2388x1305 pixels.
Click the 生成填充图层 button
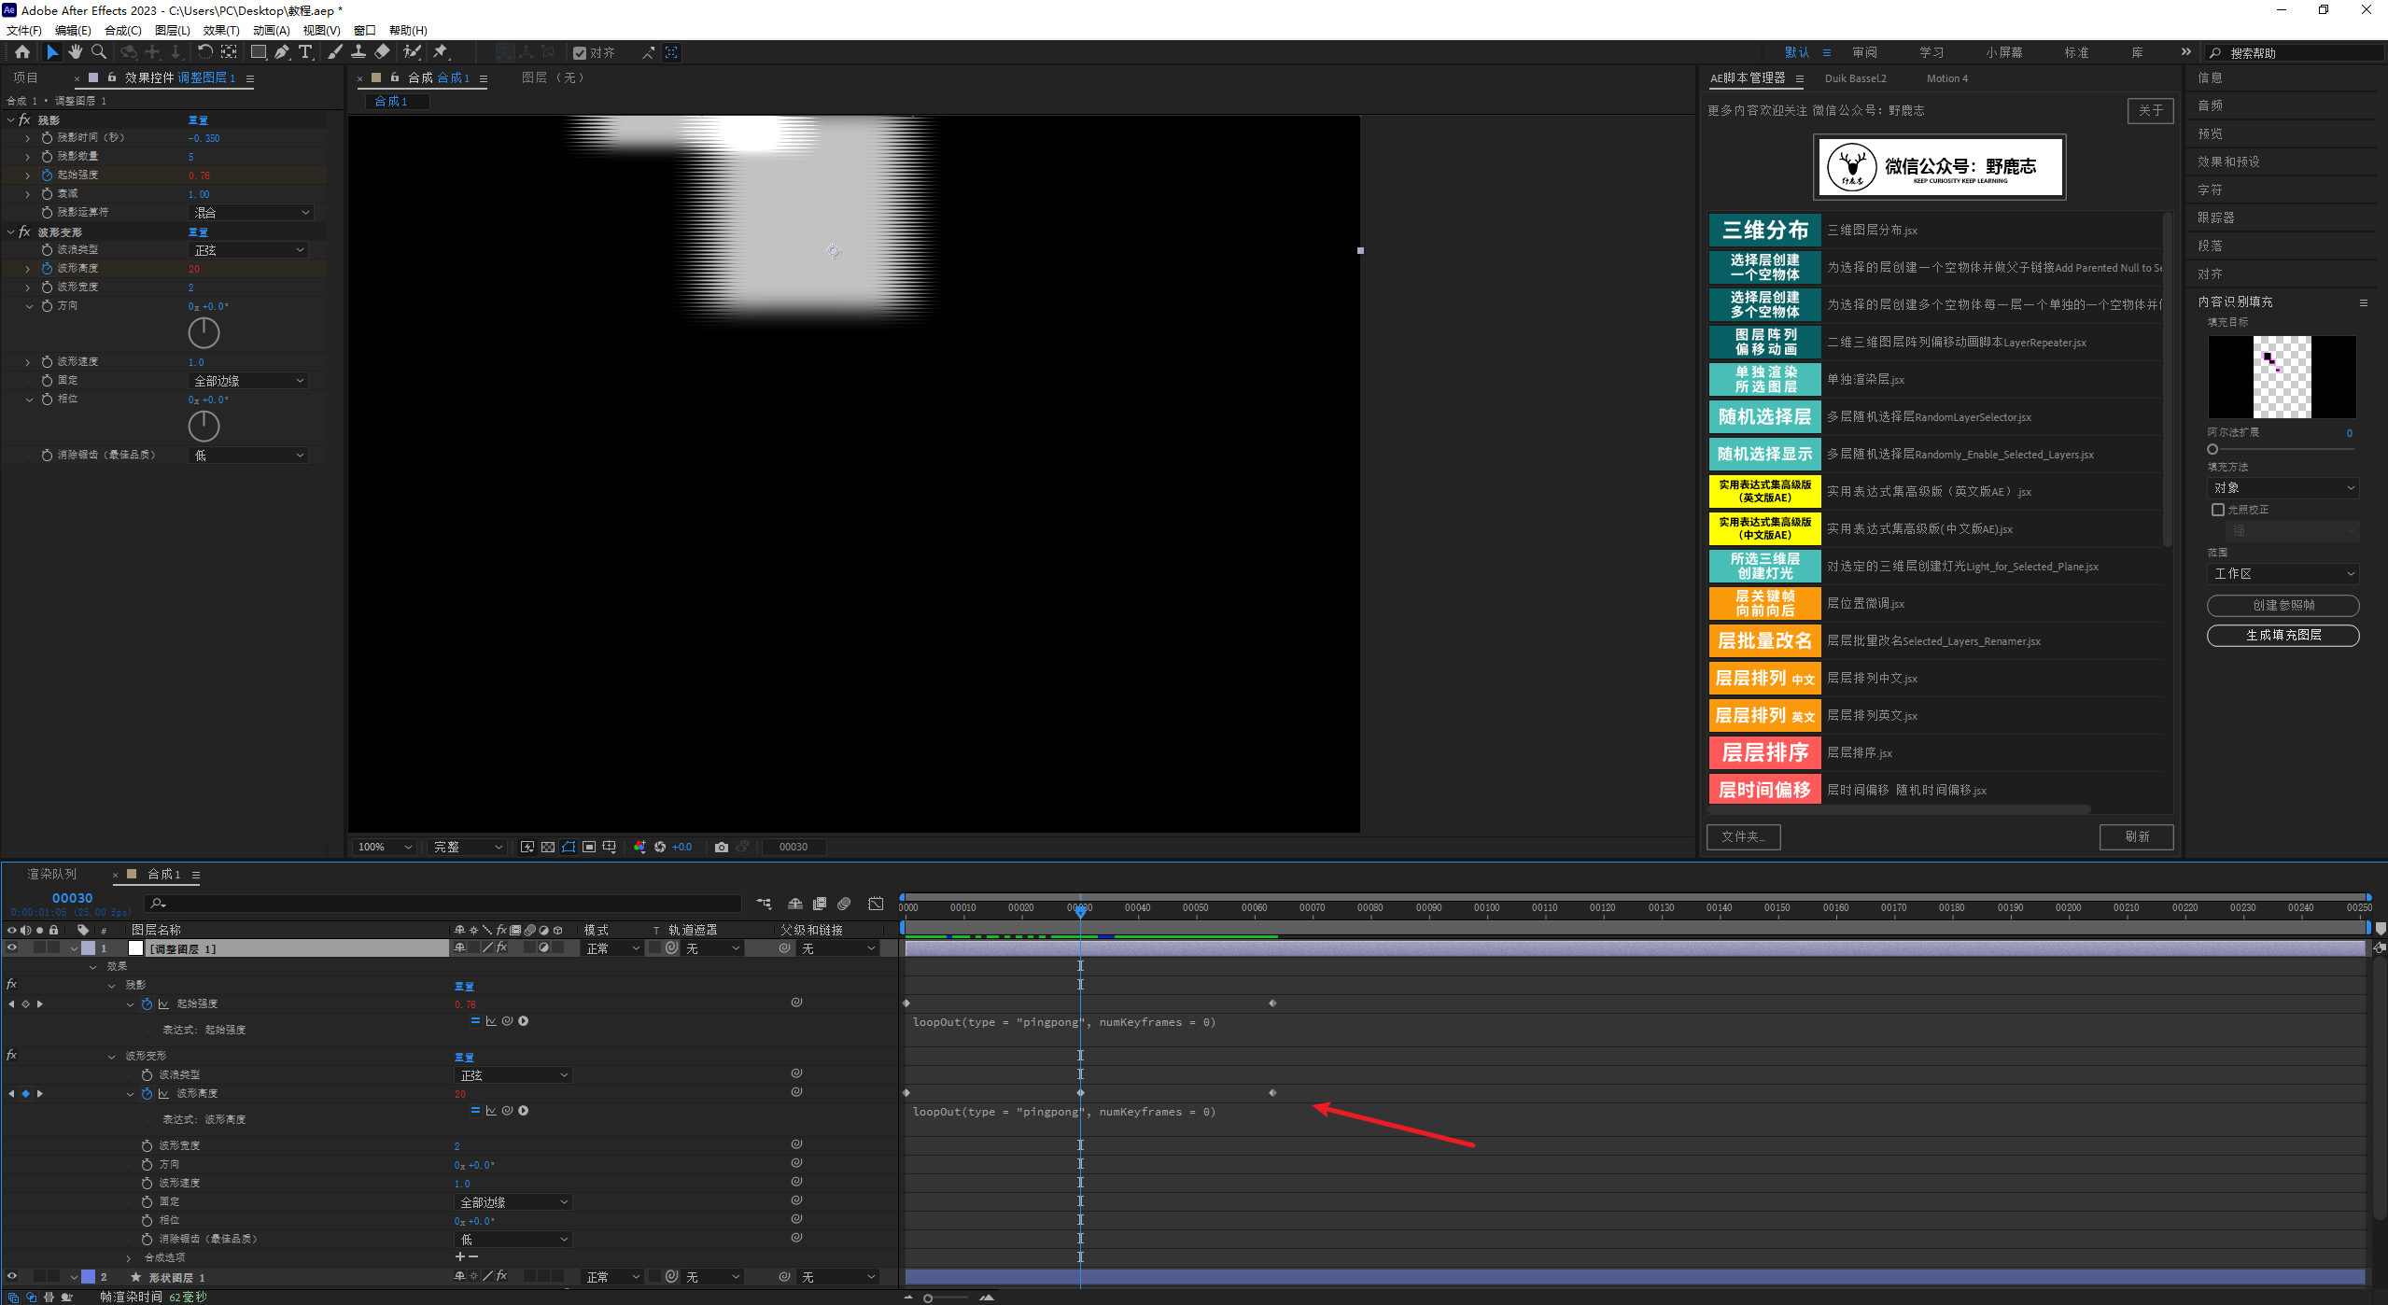pyautogui.click(x=2283, y=635)
